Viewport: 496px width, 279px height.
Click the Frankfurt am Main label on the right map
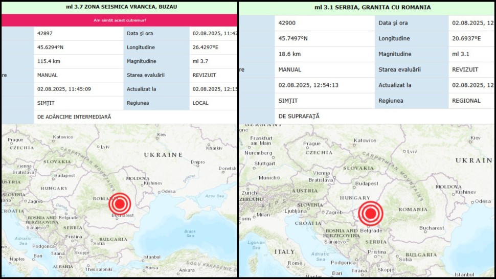(261, 141)
